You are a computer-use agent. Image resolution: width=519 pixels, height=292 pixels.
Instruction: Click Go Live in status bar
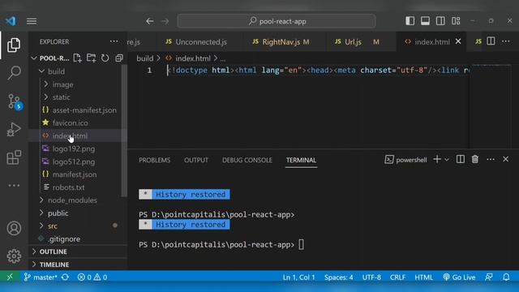point(459,277)
